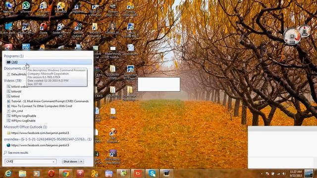Click the CPU meter desktop gadget
The height and width of the screenshot is (178, 317).
[292, 37]
